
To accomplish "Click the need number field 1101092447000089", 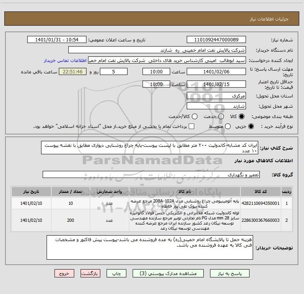I will pos(216,39).
